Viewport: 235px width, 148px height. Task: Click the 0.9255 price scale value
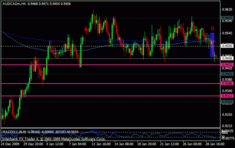227,115
